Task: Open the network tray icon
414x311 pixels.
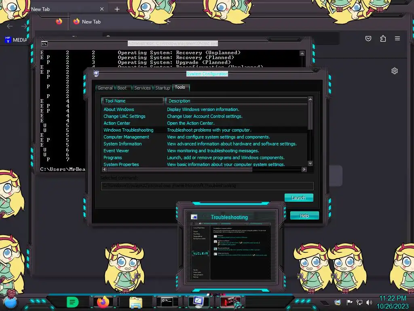Action: [x=359, y=302]
